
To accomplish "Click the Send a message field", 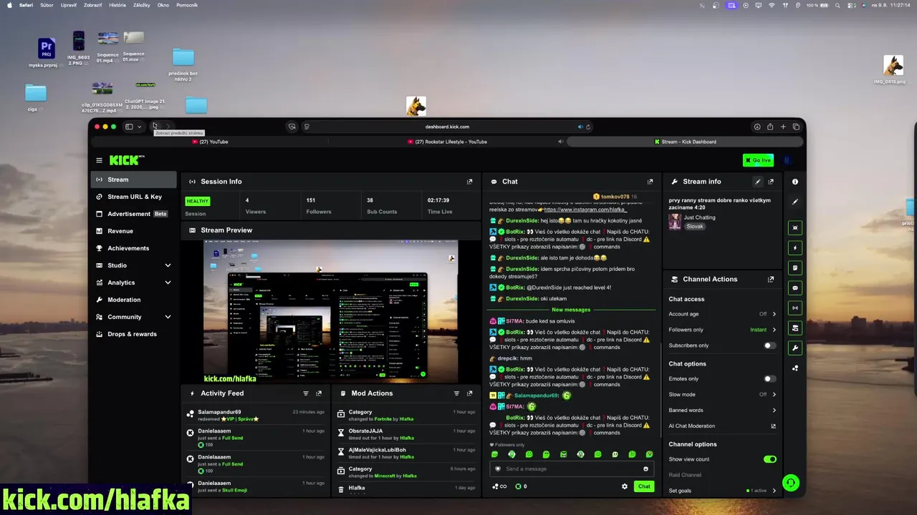I will click(x=572, y=469).
